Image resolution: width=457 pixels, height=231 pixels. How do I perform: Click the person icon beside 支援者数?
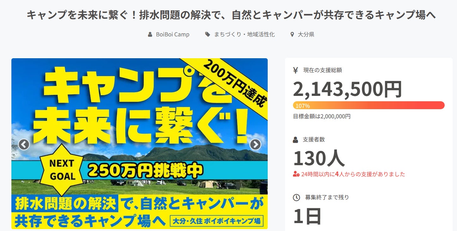tap(296, 140)
